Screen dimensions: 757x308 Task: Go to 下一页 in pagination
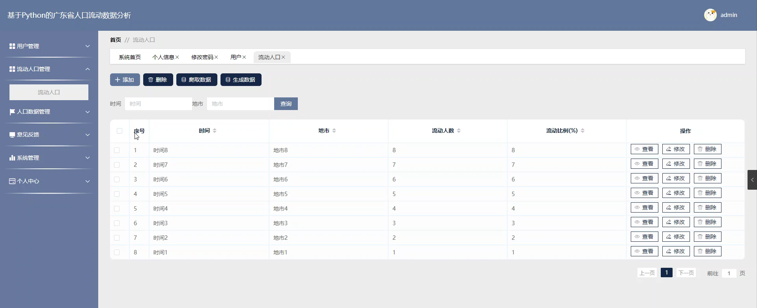(x=686, y=273)
